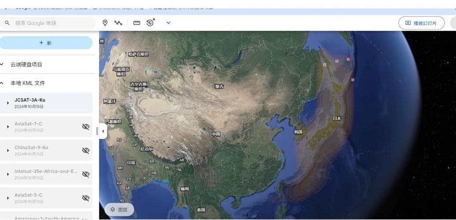Click the 播放幻灯片 button

click(421, 23)
